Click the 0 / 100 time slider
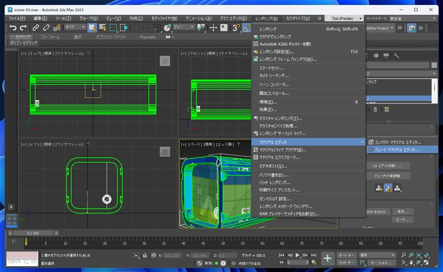This screenshot has height=272, width=443. [x=33, y=233]
